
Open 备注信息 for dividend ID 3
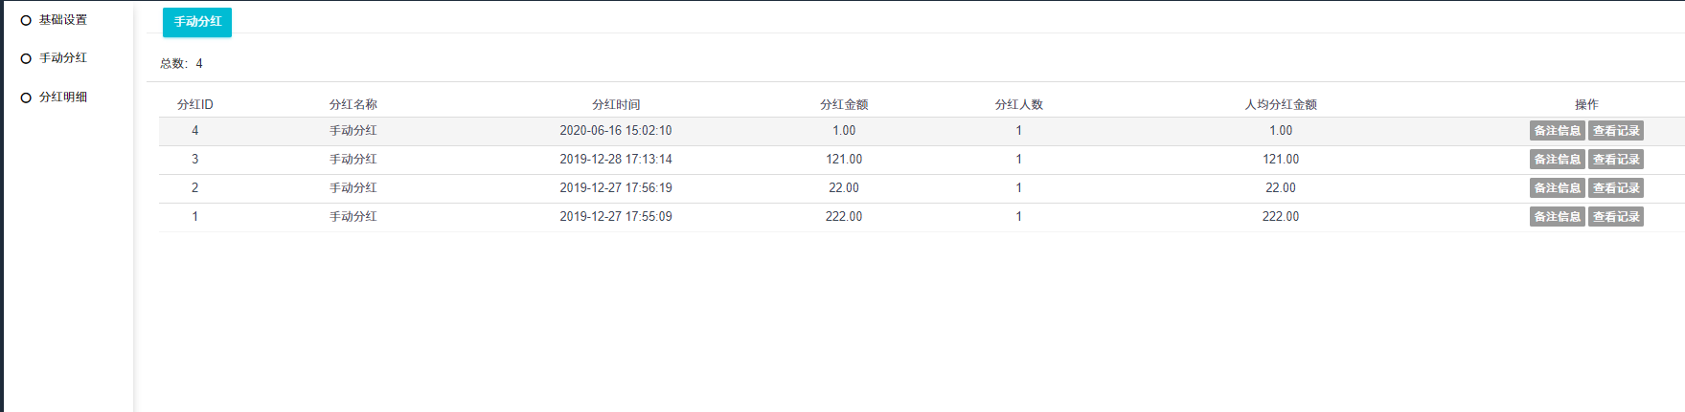point(1557,160)
